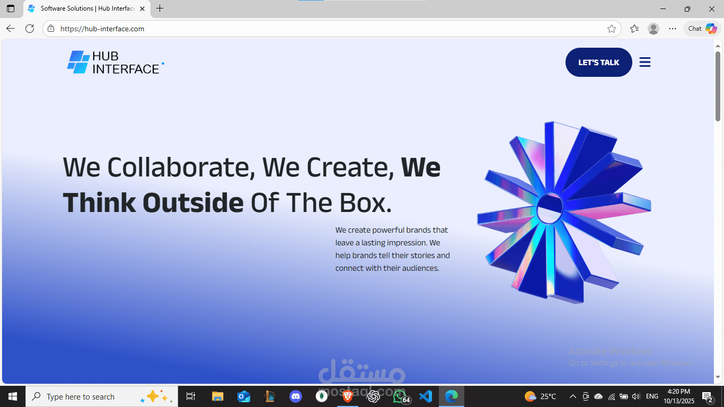Click the page scrollbar thumb
Viewport: 724px width, 407px height.
(x=718, y=86)
